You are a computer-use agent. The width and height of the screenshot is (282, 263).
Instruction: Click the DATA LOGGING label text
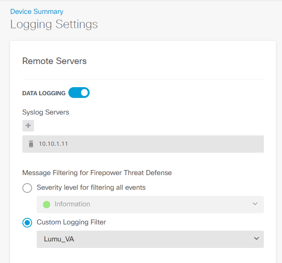[44, 93]
